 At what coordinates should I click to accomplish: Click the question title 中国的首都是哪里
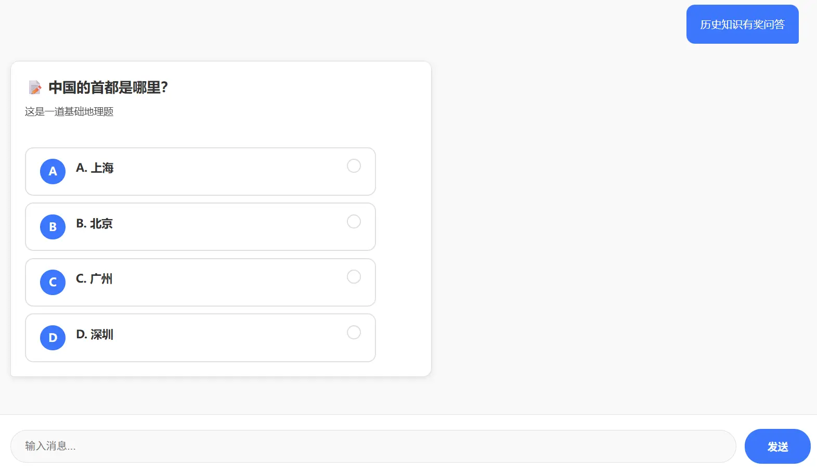[108, 87]
